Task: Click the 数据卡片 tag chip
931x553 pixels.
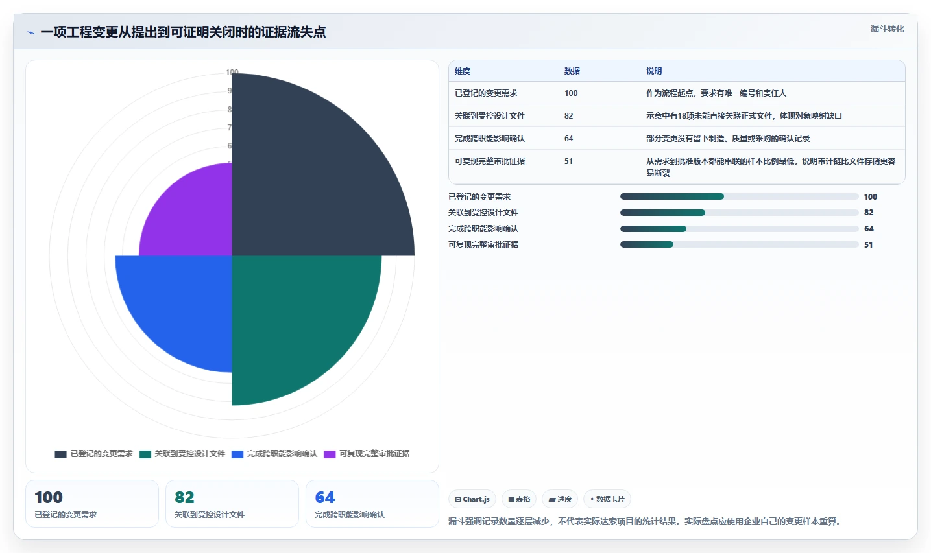Action: pos(607,499)
